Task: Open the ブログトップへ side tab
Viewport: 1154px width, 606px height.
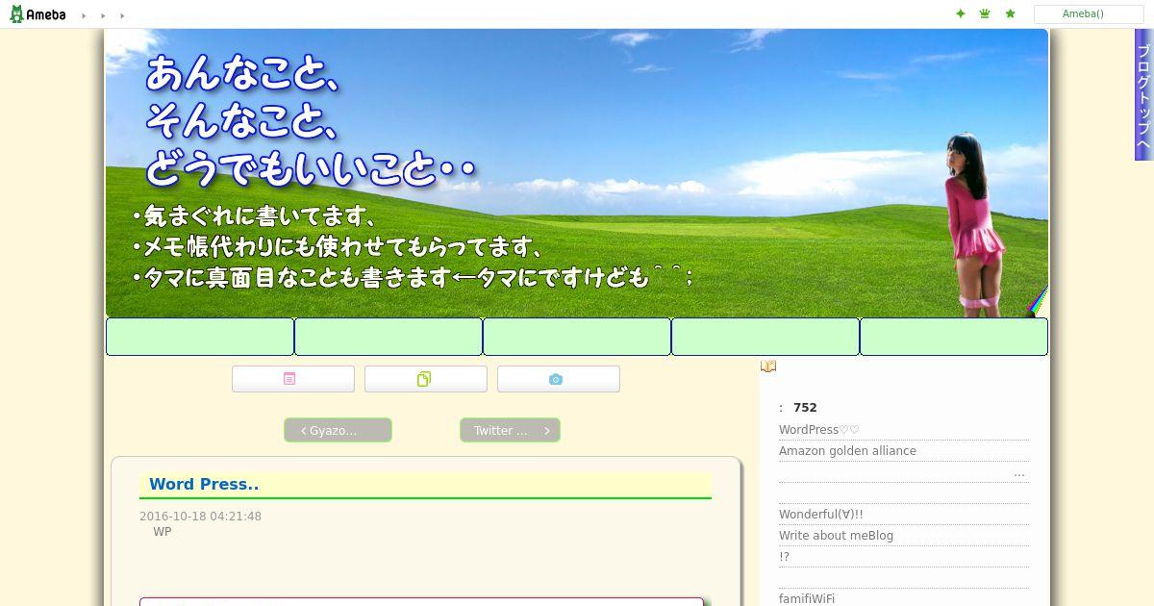Action: click(x=1143, y=94)
